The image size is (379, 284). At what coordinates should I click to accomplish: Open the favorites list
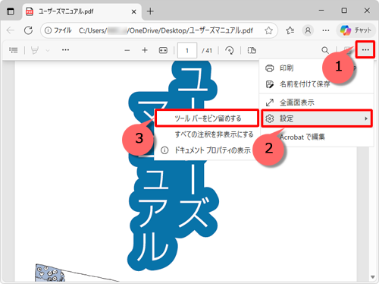[x=290, y=30]
